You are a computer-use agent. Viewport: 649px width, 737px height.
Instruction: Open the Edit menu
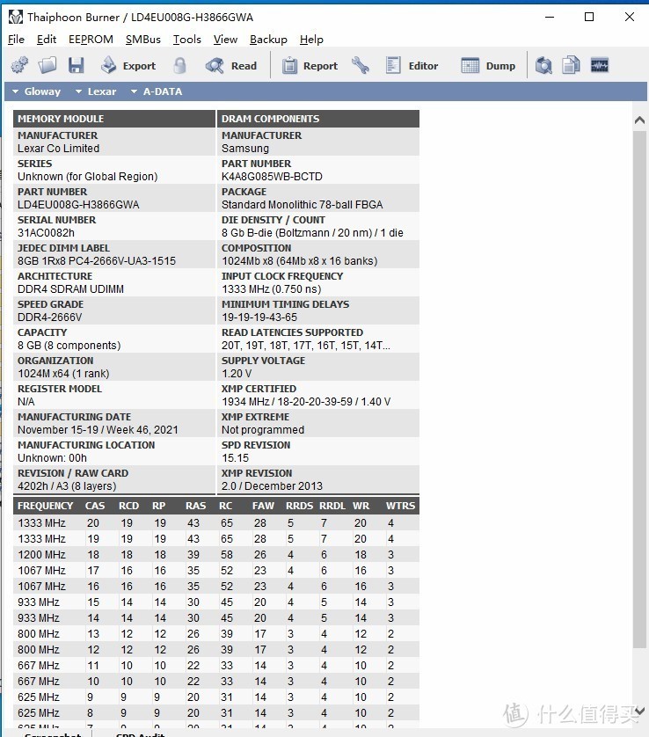tap(47, 40)
